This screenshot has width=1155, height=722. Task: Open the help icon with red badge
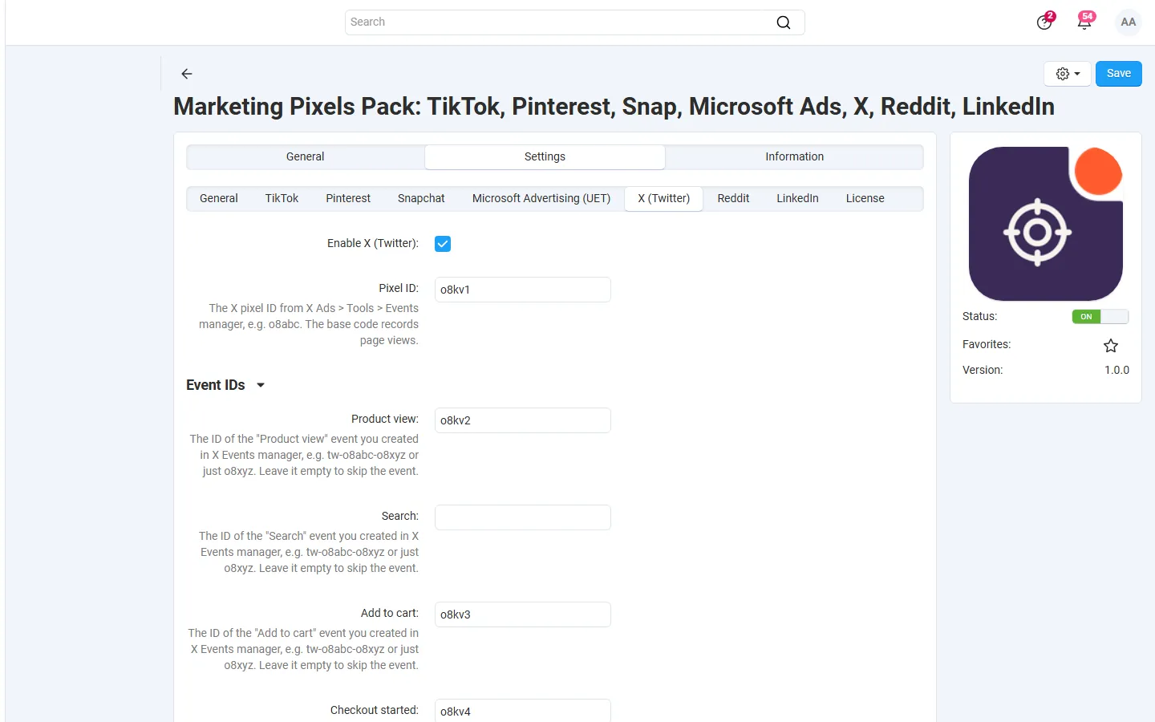click(1044, 22)
